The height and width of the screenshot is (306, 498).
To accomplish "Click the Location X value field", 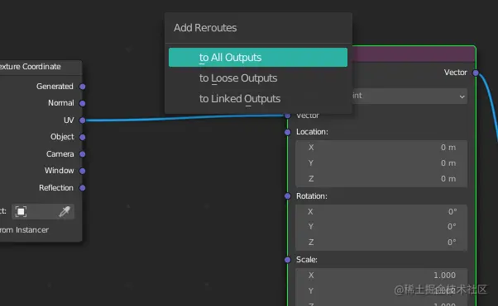I will tap(381, 148).
